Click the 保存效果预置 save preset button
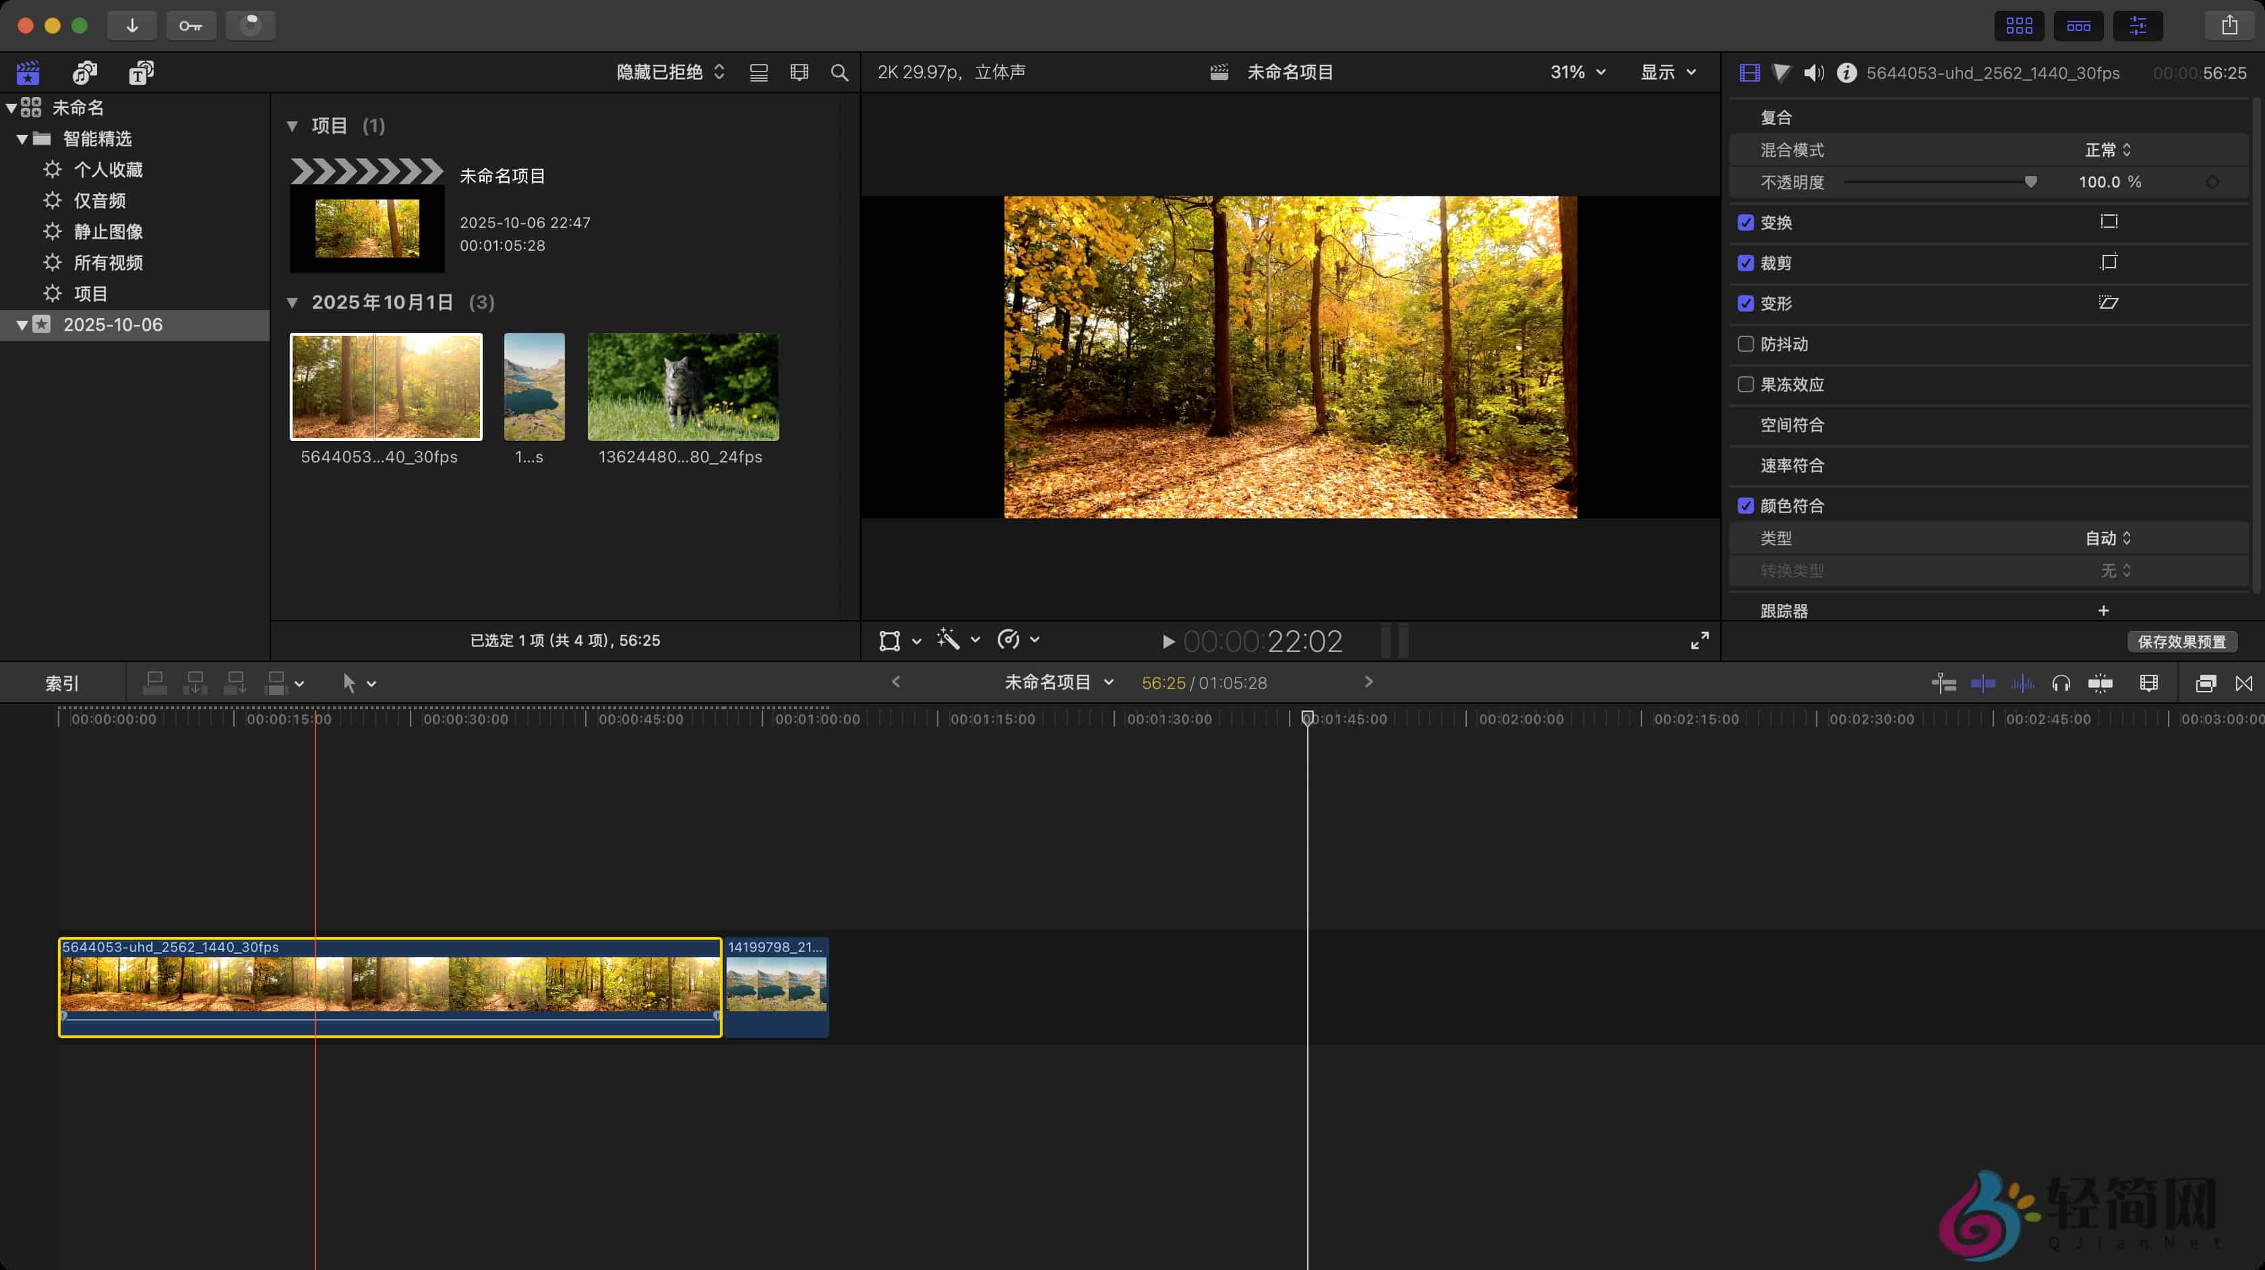The image size is (2265, 1270). pos(2183,641)
